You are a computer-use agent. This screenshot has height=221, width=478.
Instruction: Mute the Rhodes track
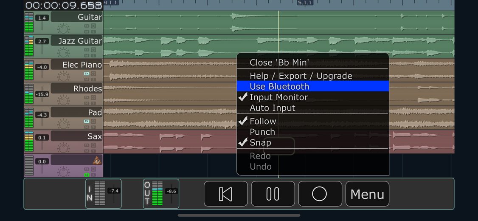click(87, 103)
